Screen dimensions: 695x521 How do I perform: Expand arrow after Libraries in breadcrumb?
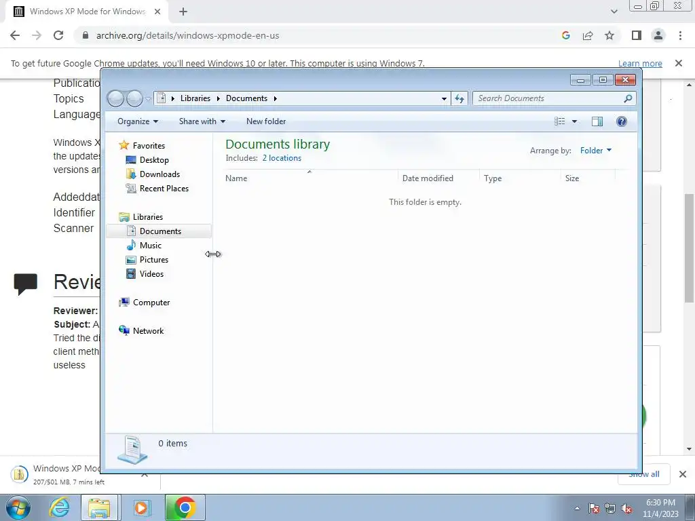218,98
